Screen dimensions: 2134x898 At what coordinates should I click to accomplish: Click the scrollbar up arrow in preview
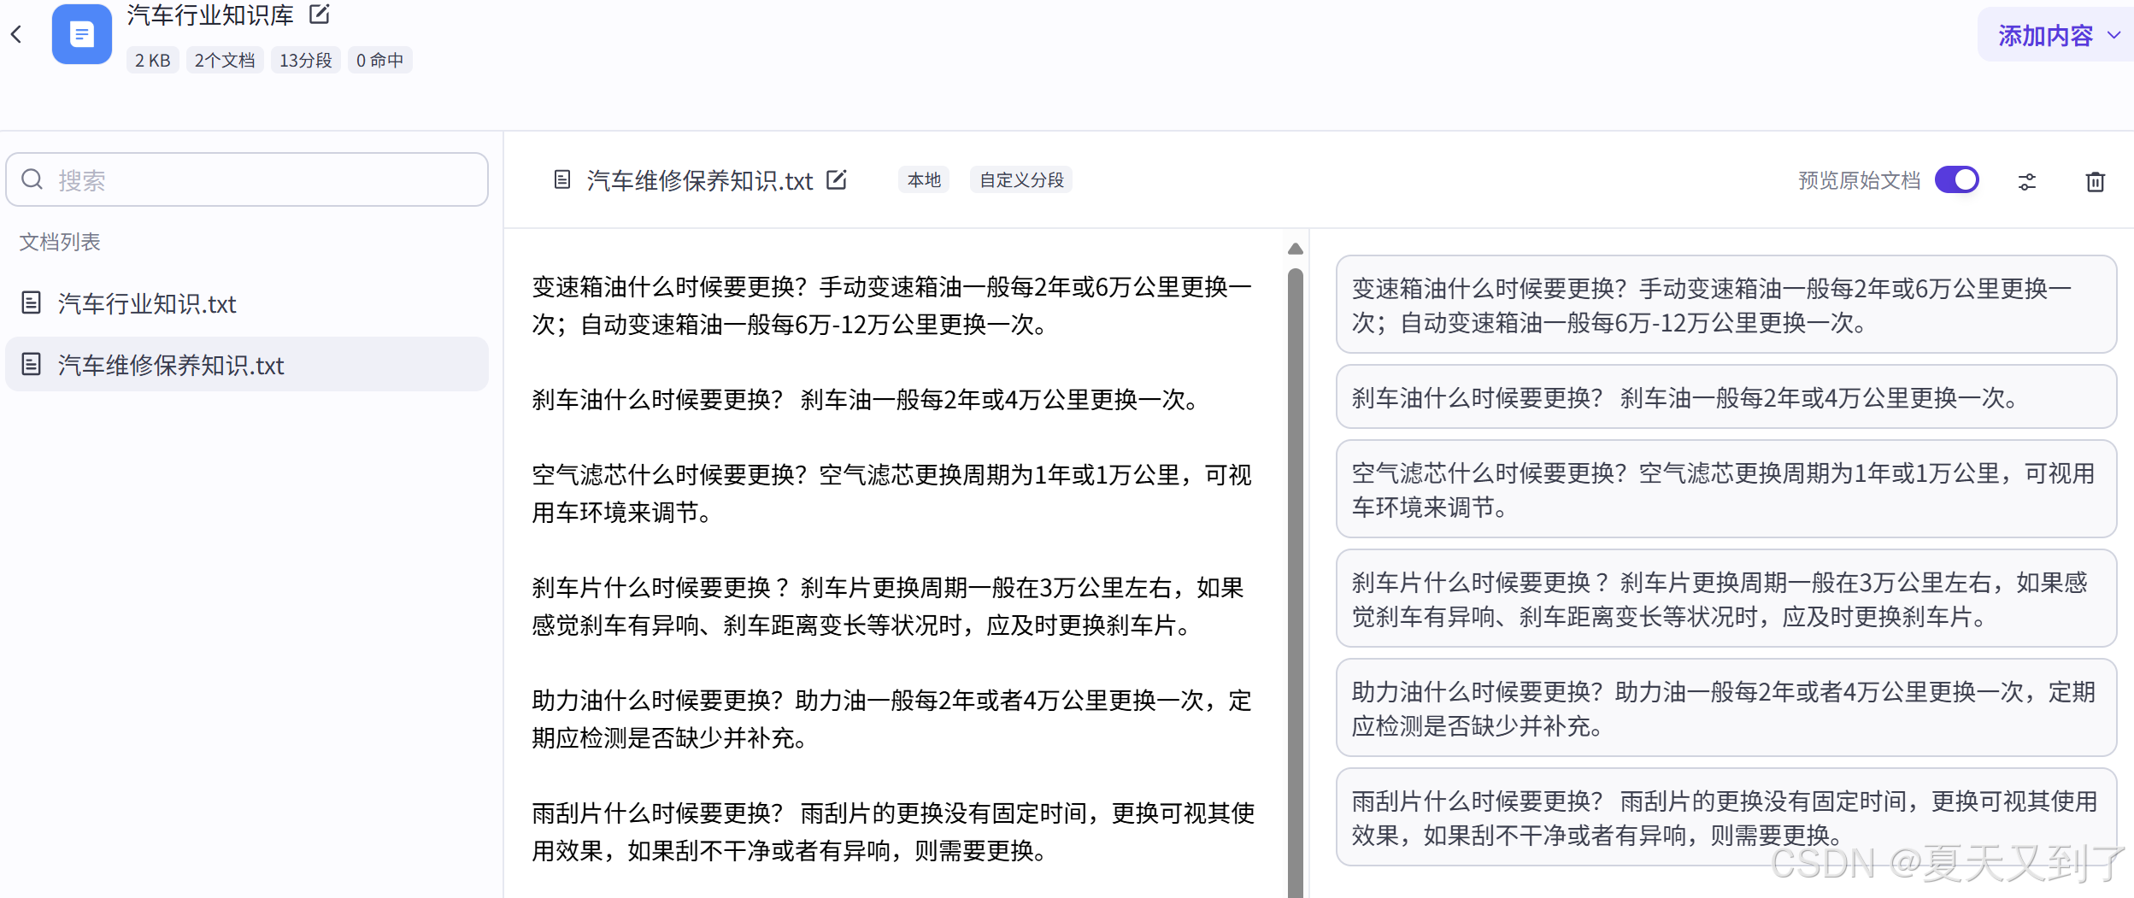click(1296, 249)
